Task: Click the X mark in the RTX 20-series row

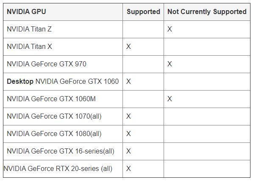Action: [x=128, y=168]
